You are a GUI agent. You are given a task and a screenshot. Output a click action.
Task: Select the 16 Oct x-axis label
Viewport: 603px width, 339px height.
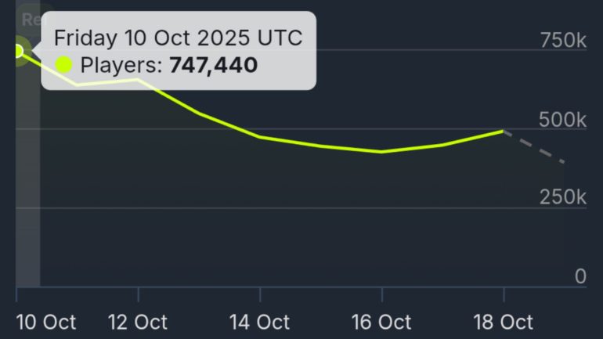(x=381, y=322)
